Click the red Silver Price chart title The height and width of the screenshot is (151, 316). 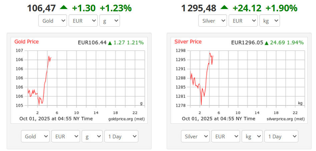click(188, 42)
